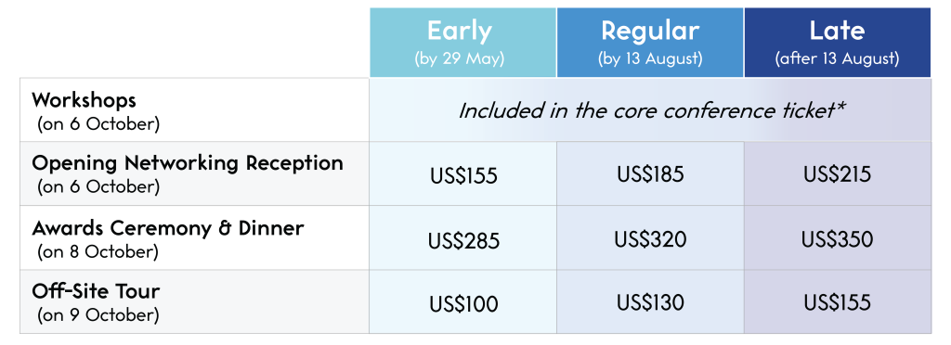Click the US$100 early tour price

pyautogui.click(x=463, y=304)
